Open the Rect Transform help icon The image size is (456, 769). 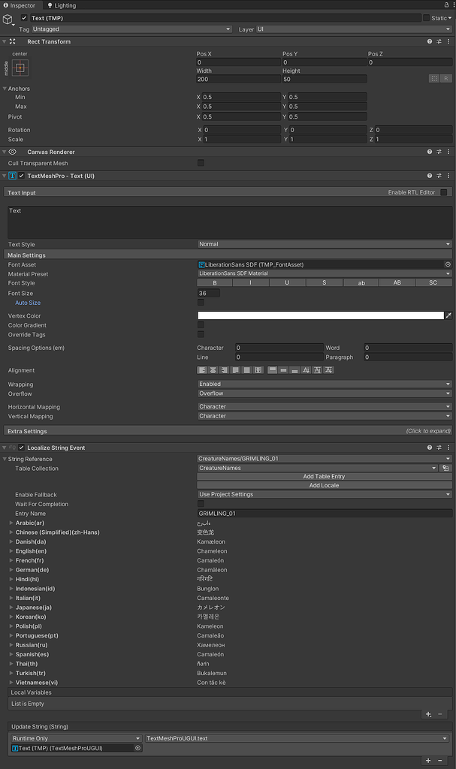[430, 42]
